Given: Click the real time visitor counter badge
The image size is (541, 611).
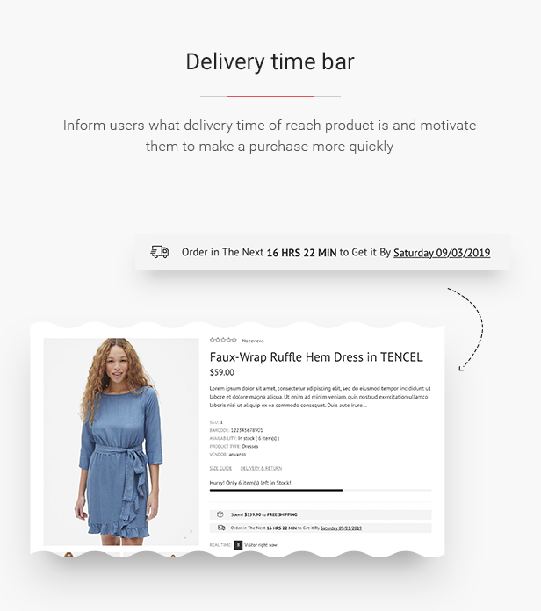Looking at the screenshot, I should (238, 545).
